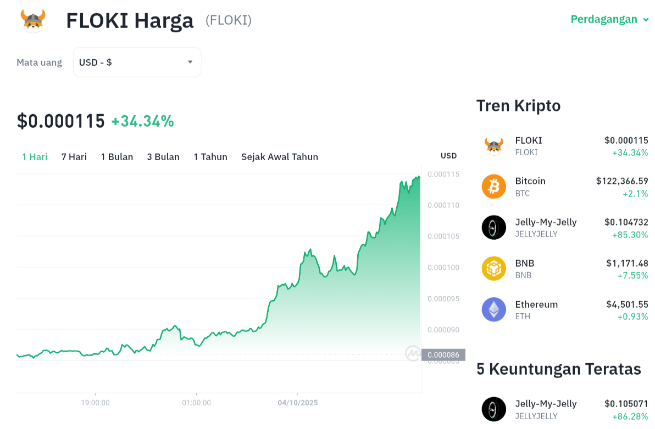Click the orange Bitcoin icon
The width and height of the screenshot is (655, 429).
coord(493,187)
